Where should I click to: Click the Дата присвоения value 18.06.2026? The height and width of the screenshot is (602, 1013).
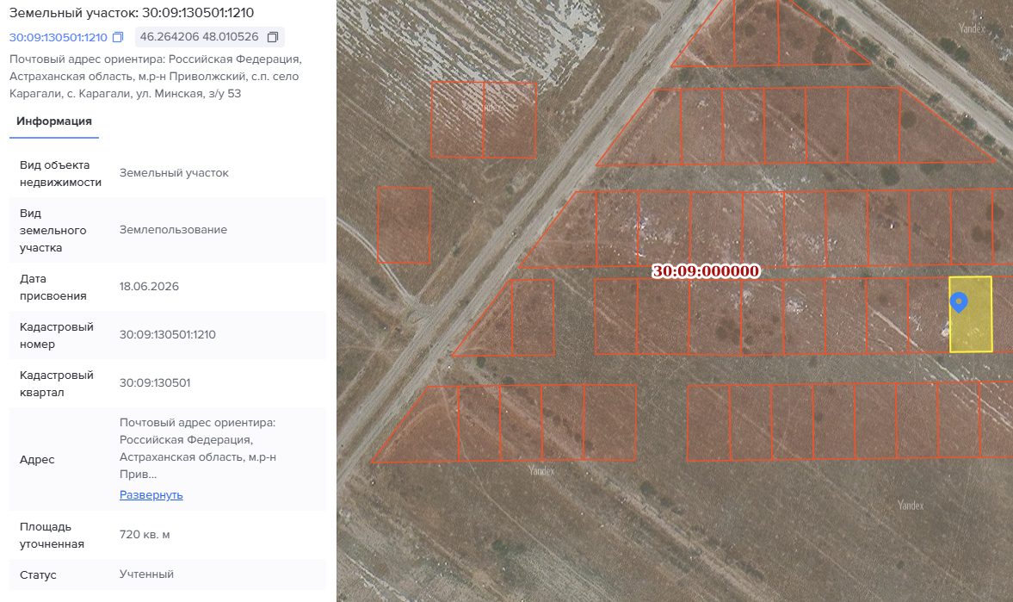click(149, 287)
